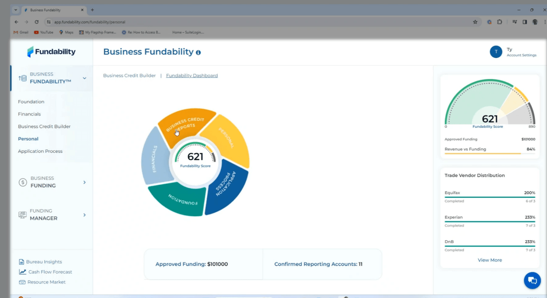Viewport: 547px width, 298px height.
Task: Open the browser extensions puzzle icon
Action: tap(500, 22)
